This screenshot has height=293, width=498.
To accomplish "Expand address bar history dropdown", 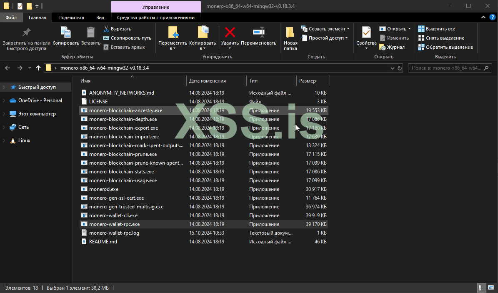I will 392,68.
